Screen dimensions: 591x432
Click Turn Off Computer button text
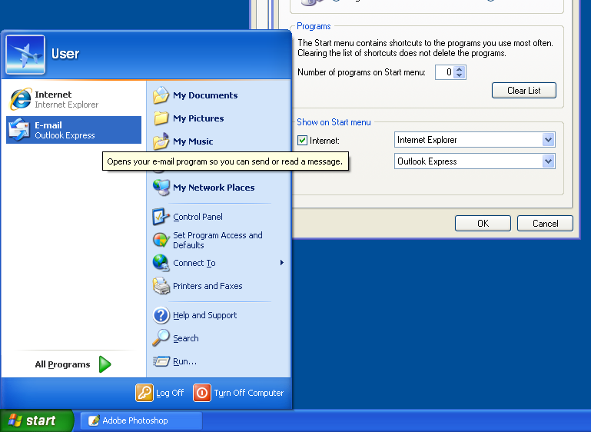[249, 393]
